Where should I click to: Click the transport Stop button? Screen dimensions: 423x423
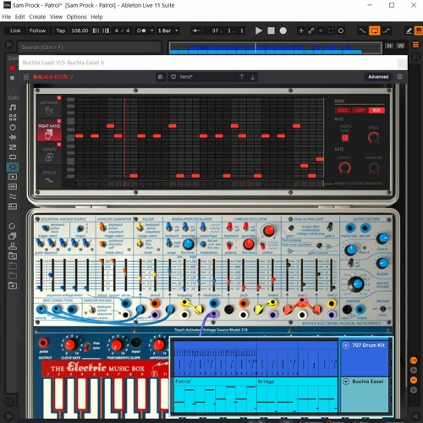click(271, 30)
